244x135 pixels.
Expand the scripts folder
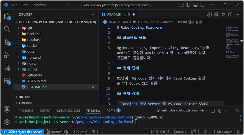[56, 69]
